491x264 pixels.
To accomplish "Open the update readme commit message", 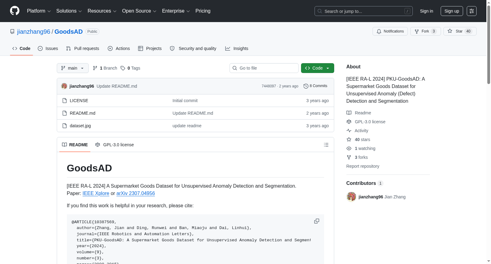I will coord(187,126).
